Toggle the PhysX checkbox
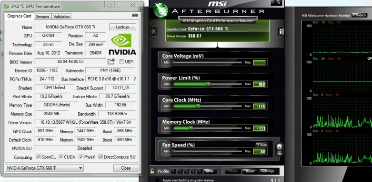The height and width of the screenshot is (182, 372). coord(81,157)
